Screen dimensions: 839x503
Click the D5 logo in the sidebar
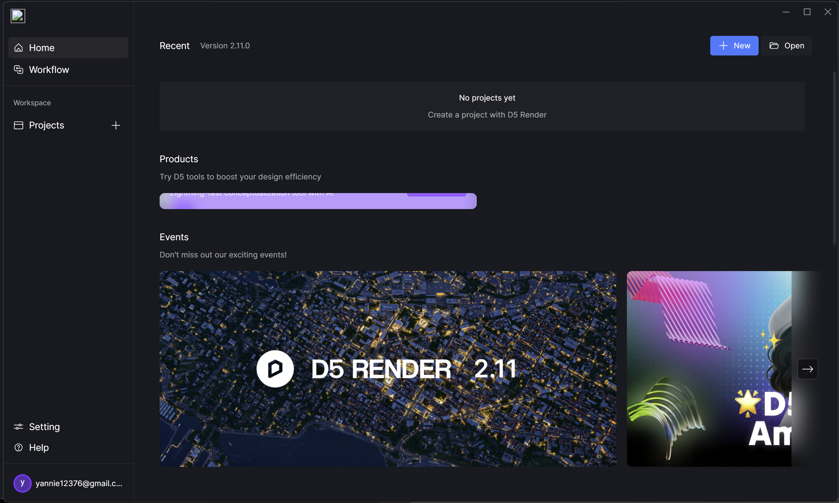pyautogui.click(x=18, y=16)
